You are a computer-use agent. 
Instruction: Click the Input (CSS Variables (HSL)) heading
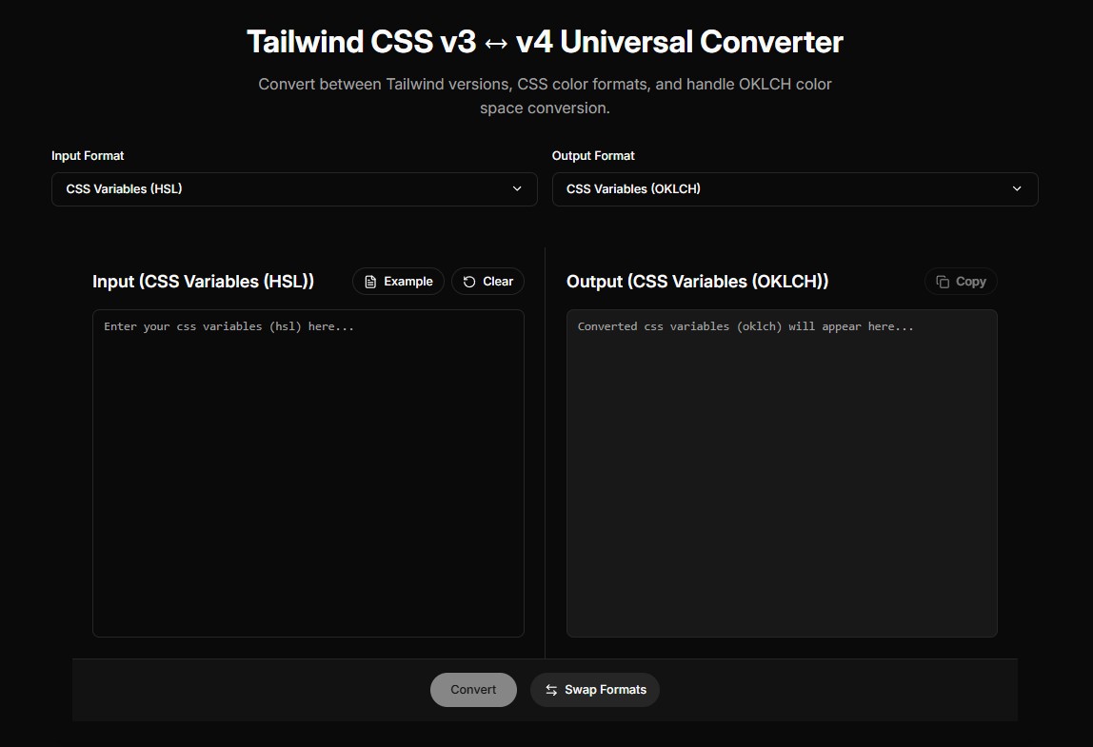click(203, 282)
